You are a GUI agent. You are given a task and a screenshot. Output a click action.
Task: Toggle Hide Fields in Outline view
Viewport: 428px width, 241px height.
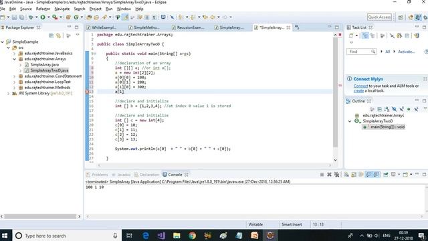[x=394, y=109]
